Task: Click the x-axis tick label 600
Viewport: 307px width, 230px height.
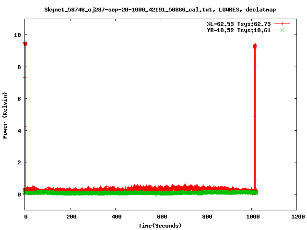Action: click(x=162, y=217)
